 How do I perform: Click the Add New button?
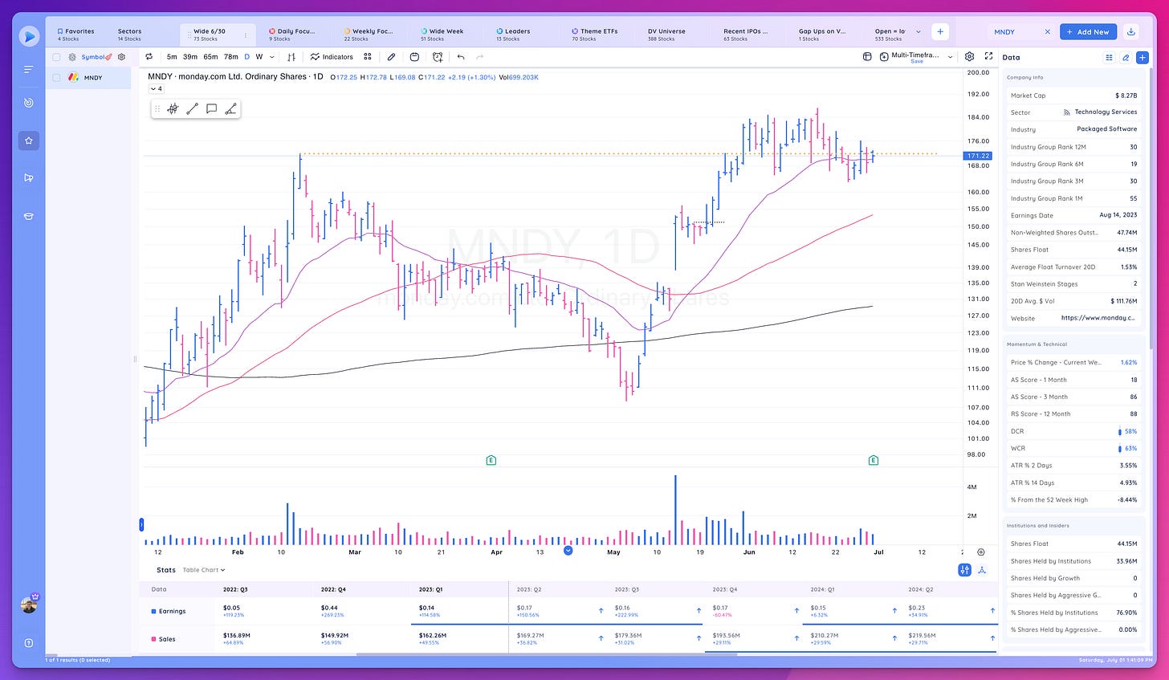click(1088, 32)
